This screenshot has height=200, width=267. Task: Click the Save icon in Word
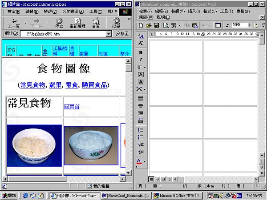coord(156,25)
